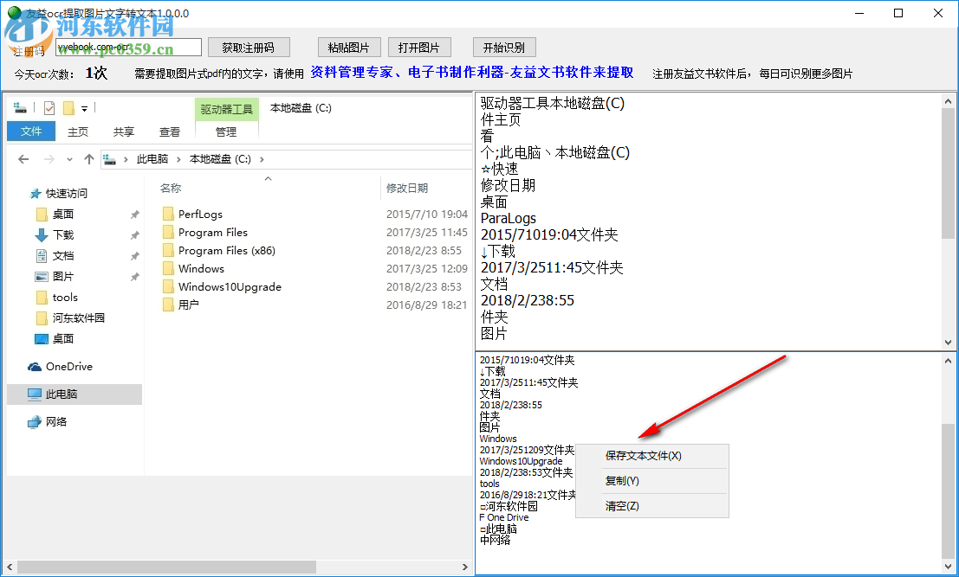Open the recent locations dropdown beside forward arrow
Image resolution: width=959 pixels, height=577 pixels.
[68, 158]
